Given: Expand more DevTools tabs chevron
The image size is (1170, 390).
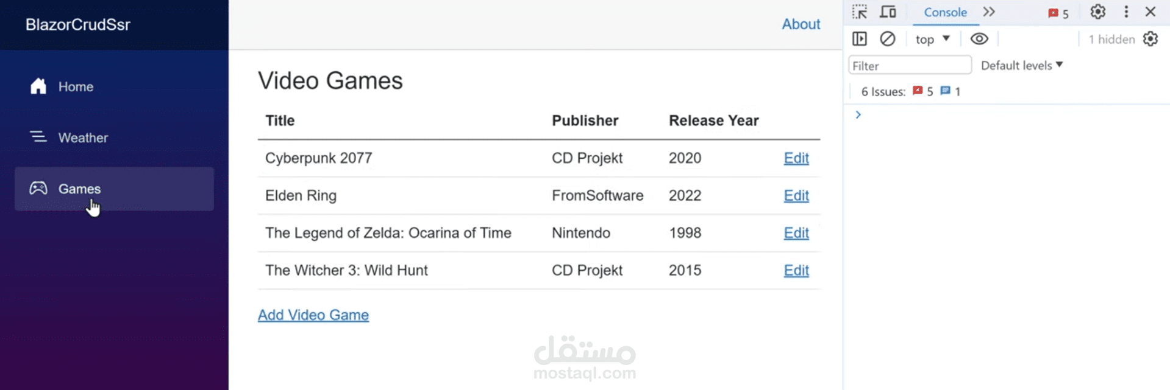Looking at the screenshot, I should pos(989,12).
